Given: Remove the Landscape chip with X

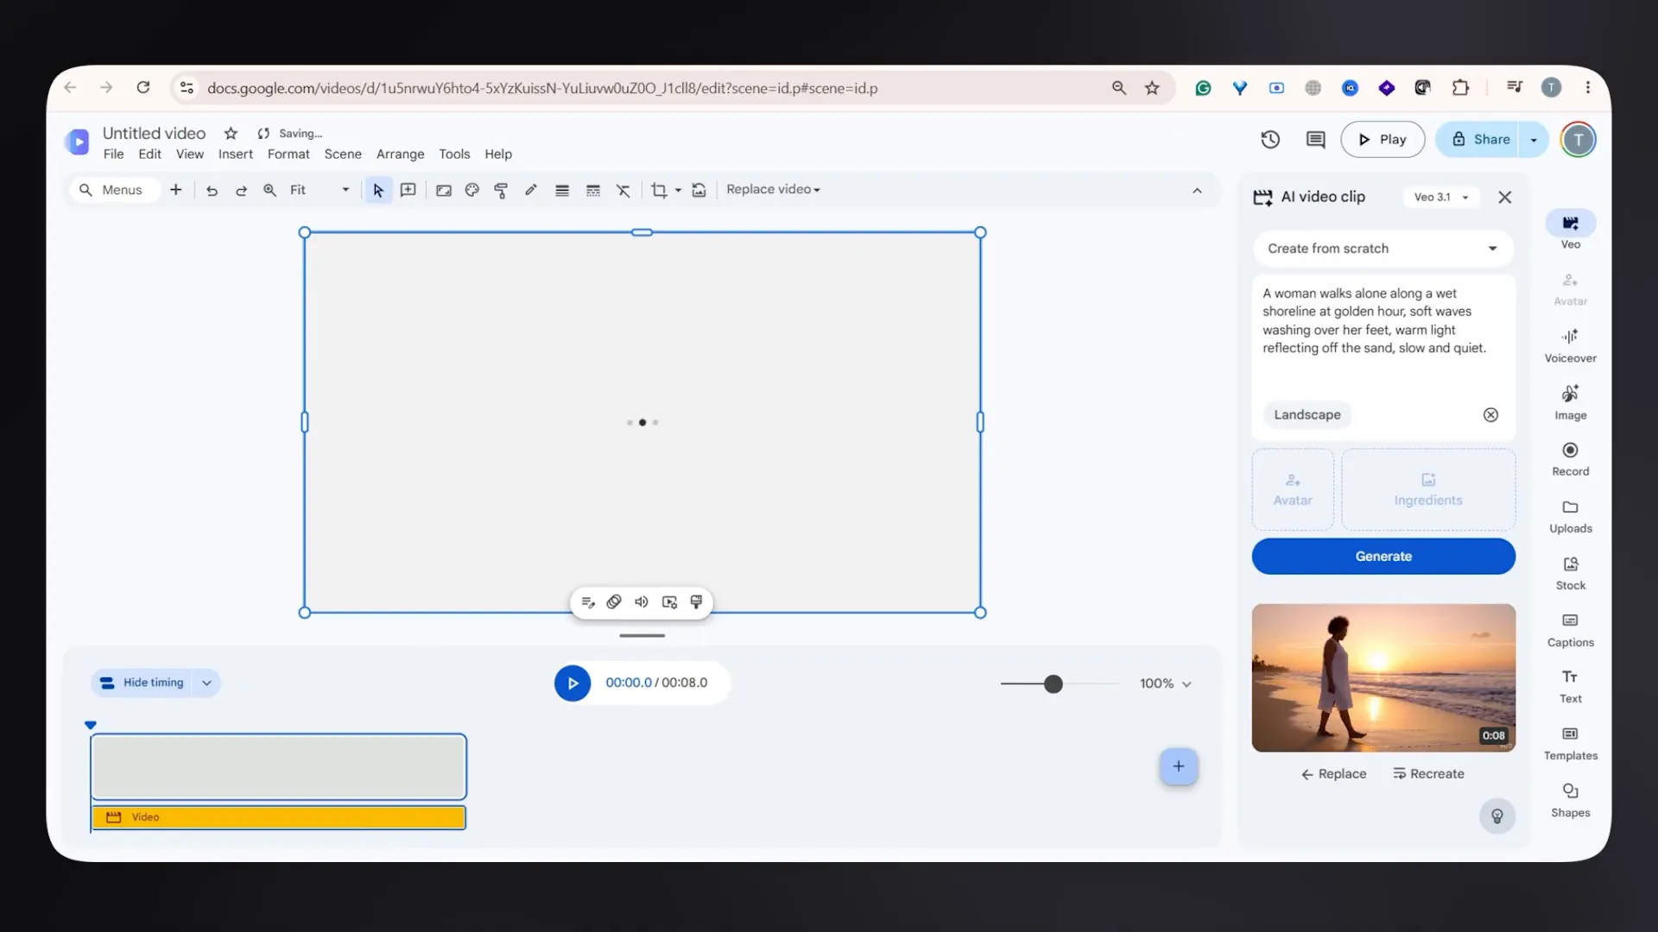Looking at the screenshot, I should pos(1490,415).
